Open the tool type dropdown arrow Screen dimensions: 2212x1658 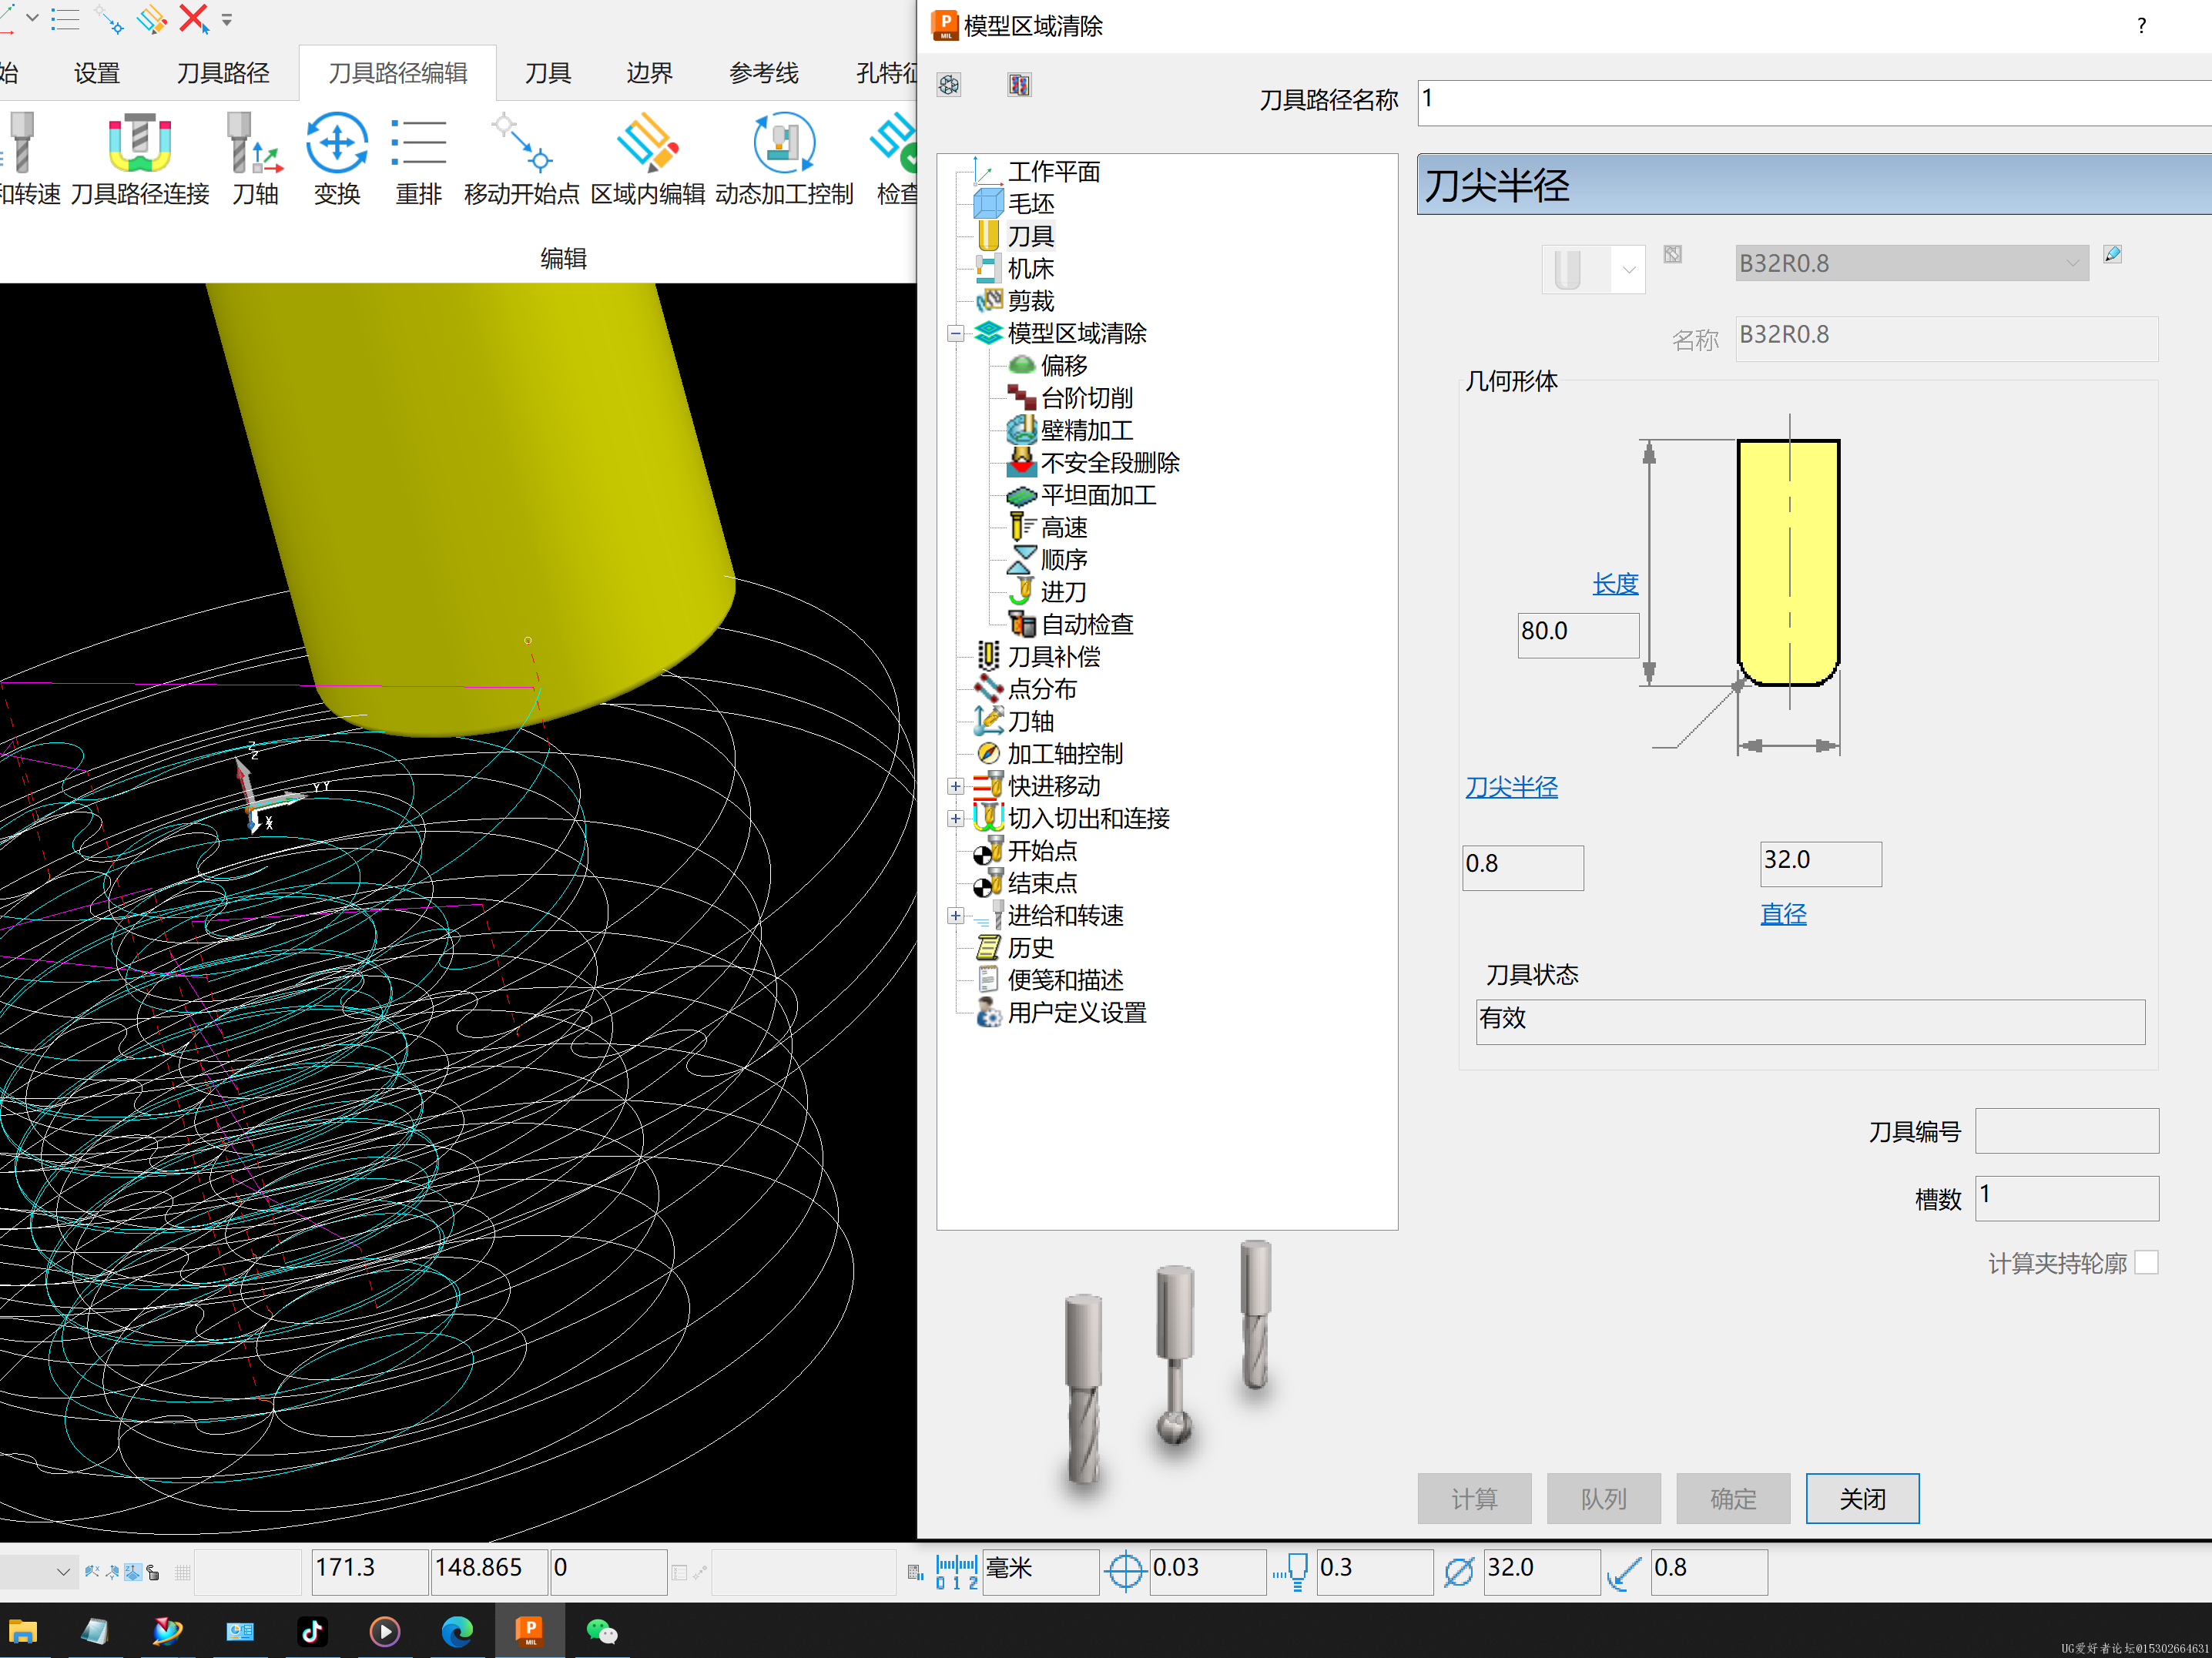(x=1629, y=270)
